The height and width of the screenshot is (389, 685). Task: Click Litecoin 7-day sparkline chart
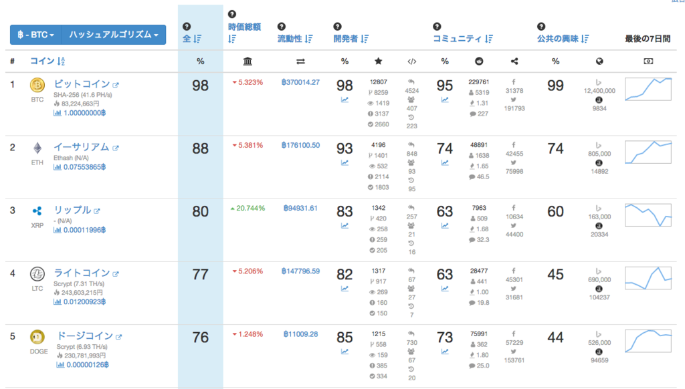pyautogui.click(x=648, y=277)
